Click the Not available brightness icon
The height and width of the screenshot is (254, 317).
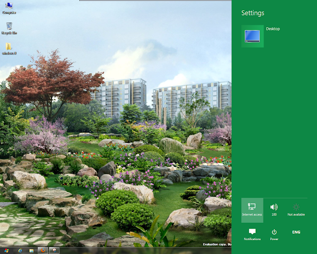296,210
